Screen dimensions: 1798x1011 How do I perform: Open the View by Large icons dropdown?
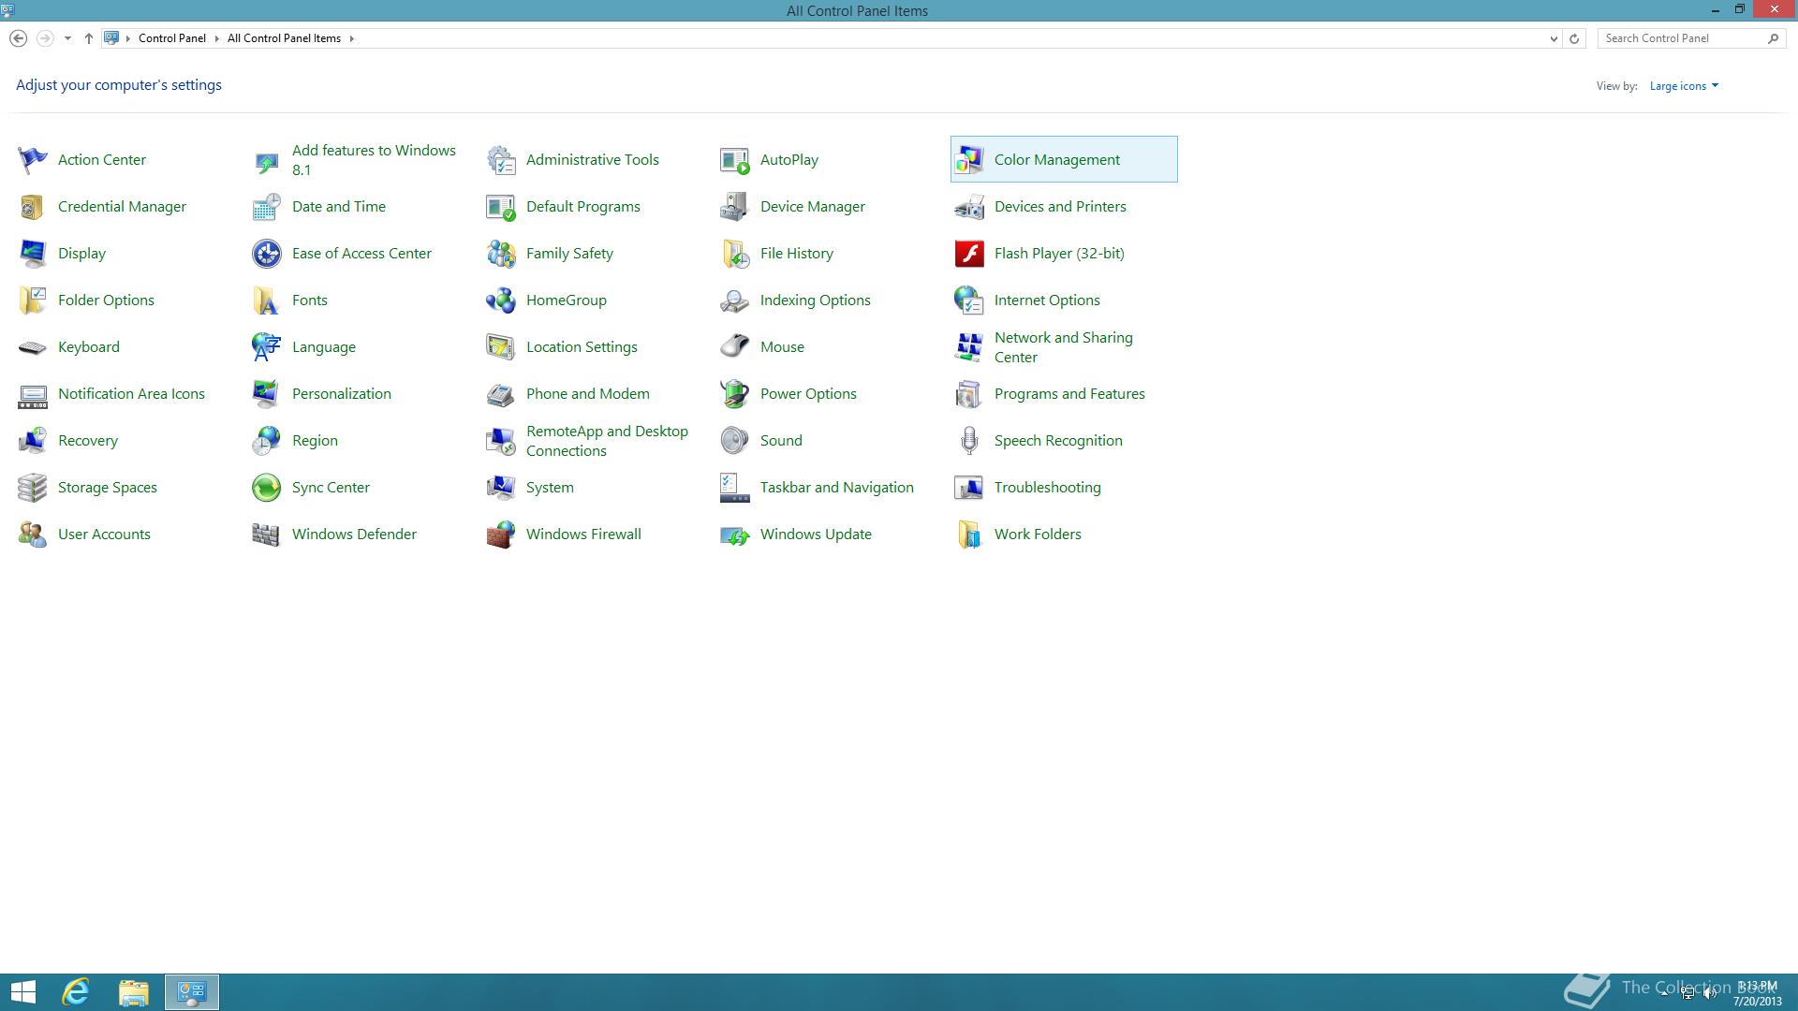click(x=1684, y=86)
